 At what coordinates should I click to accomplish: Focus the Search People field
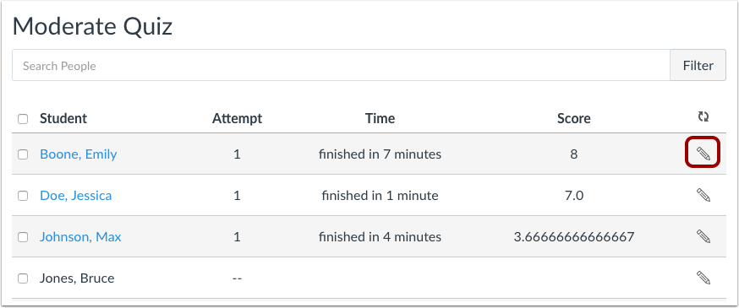point(341,65)
